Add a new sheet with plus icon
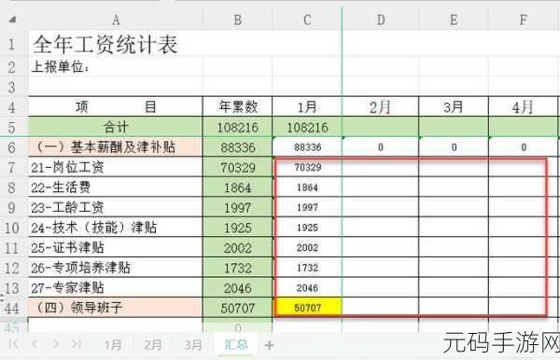This screenshot has height=360, width=560. [270, 345]
